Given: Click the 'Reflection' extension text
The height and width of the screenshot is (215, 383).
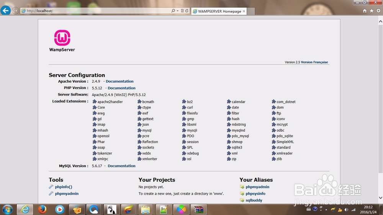Looking at the screenshot, I should [x=150, y=142].
